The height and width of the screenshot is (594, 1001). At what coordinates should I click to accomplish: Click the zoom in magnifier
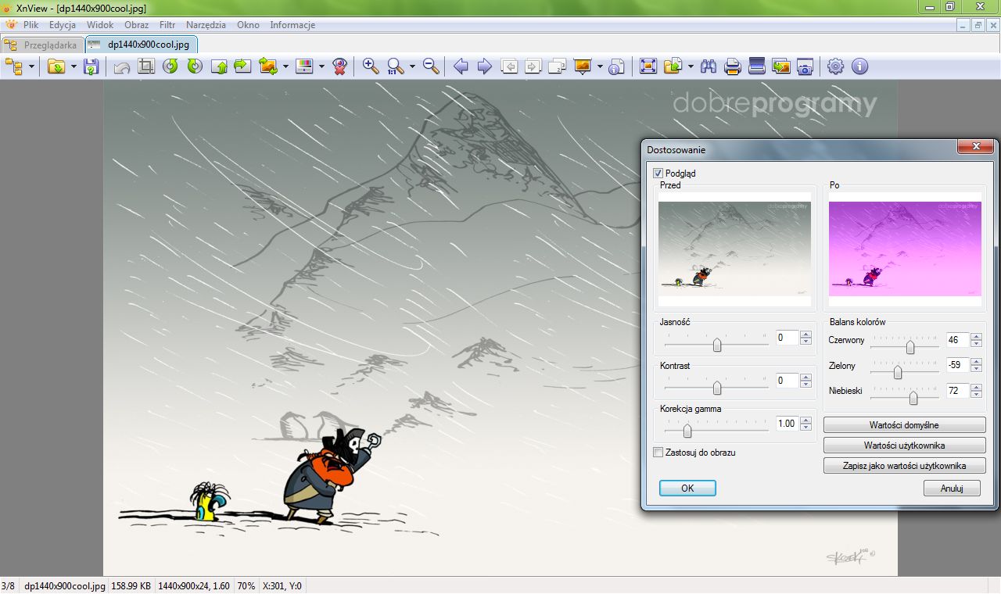(371, 66)
